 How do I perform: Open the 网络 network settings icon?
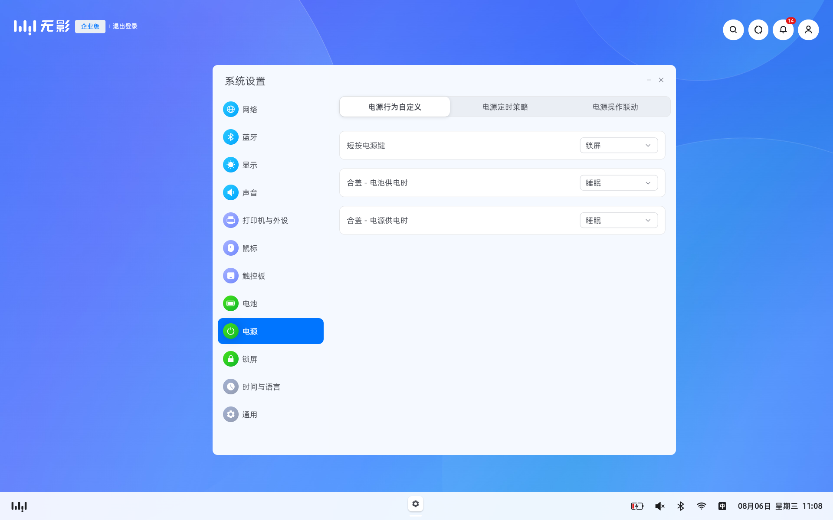(231, 109)
